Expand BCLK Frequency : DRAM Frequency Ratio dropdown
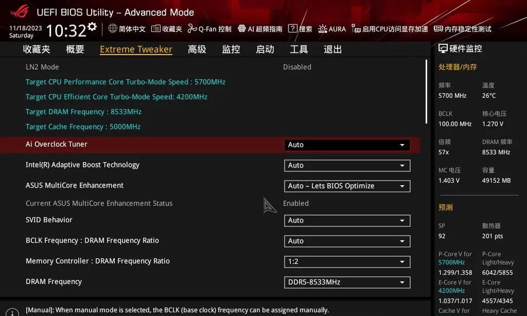 click(347, 241)
